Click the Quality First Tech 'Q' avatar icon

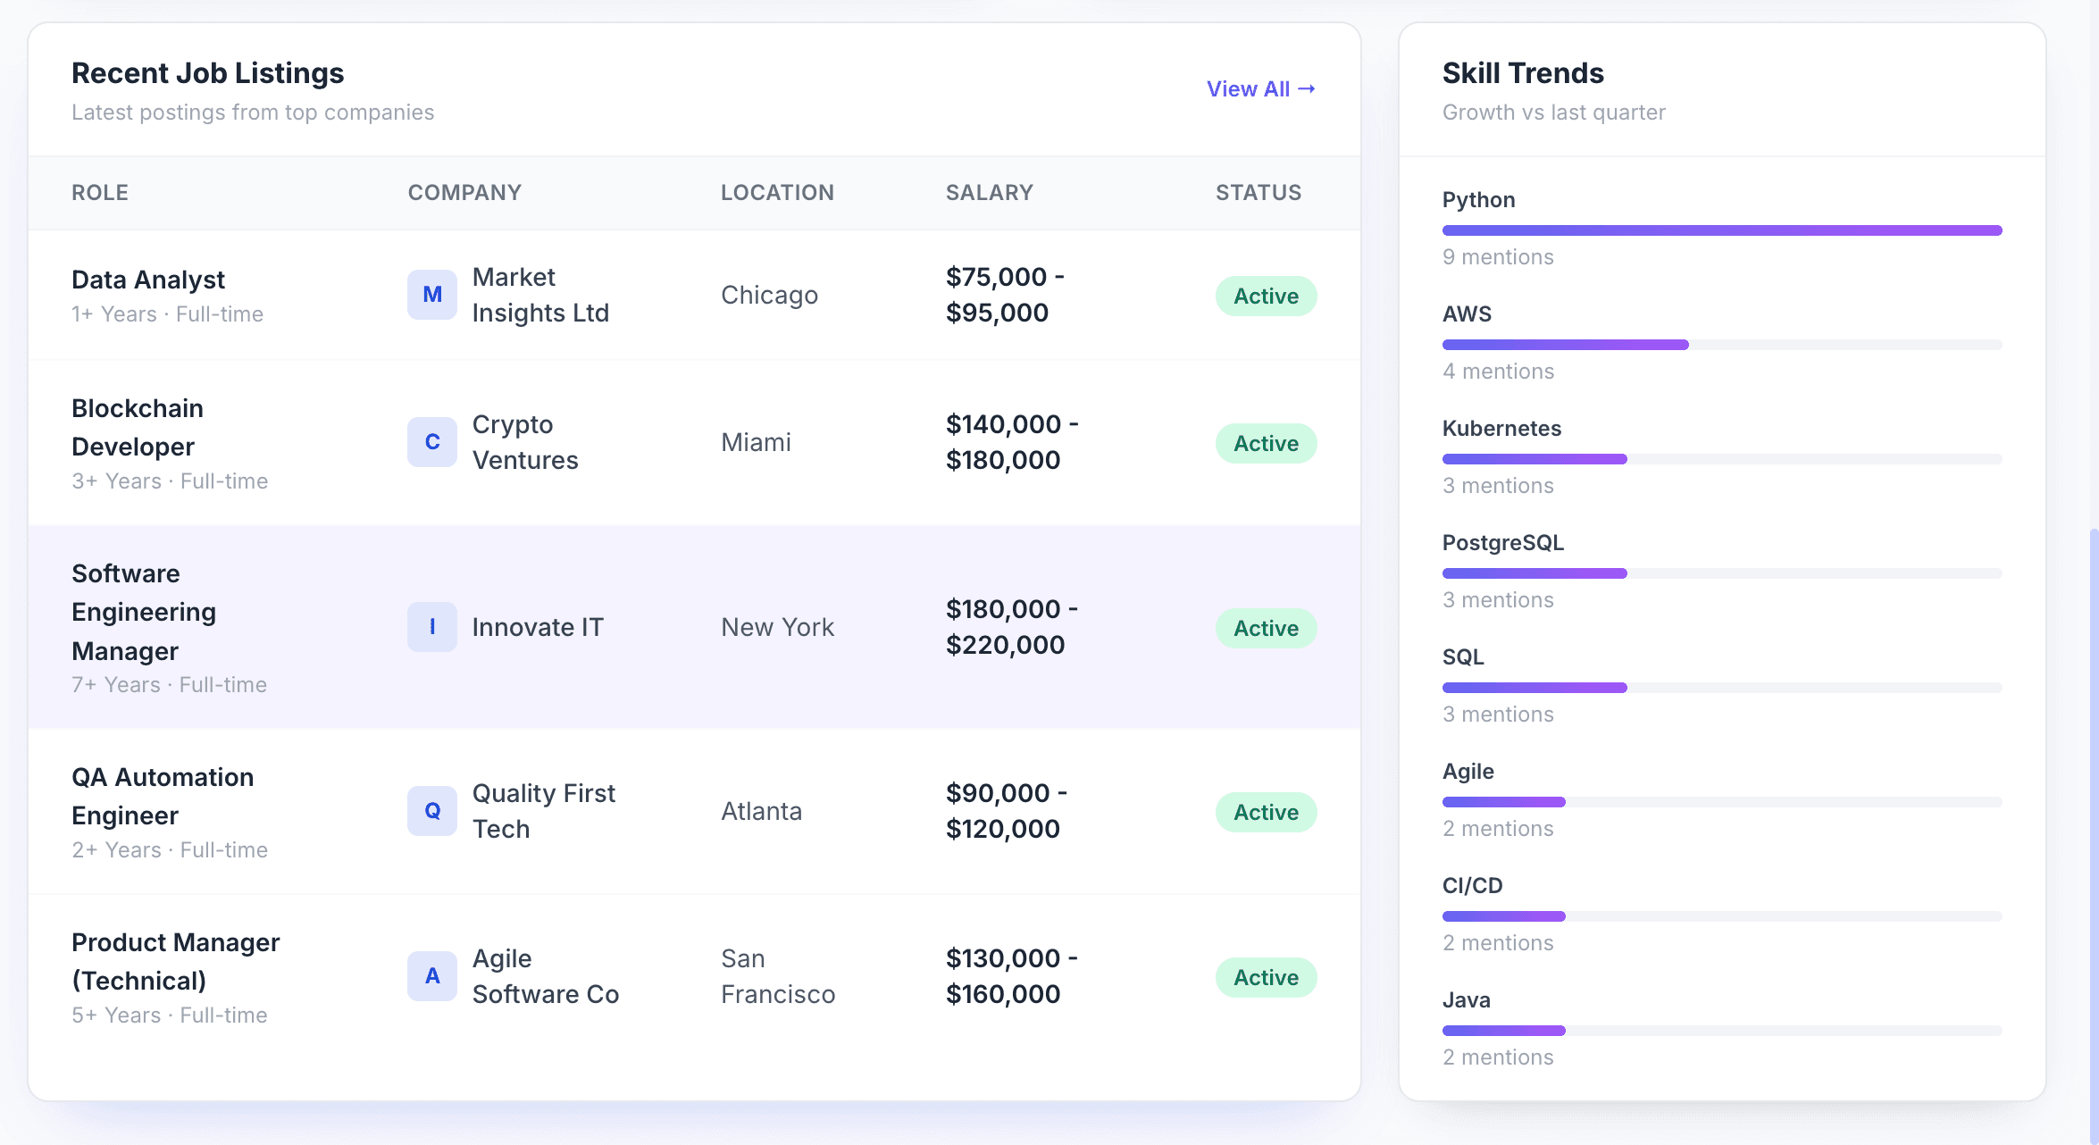pyautogui.click(x=432, y=811)
